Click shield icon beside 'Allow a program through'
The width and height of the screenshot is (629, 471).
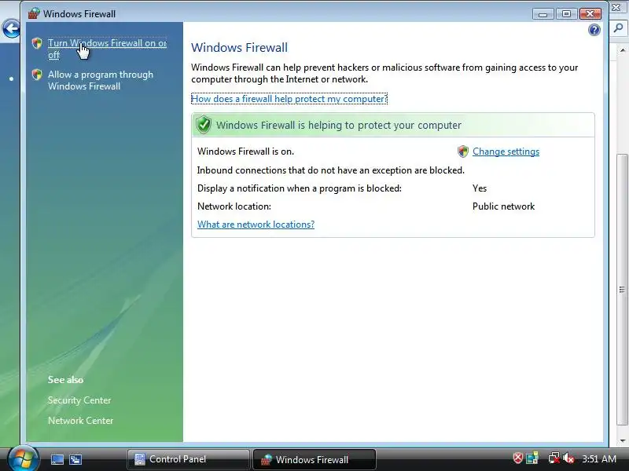click(x=37, y=75)
